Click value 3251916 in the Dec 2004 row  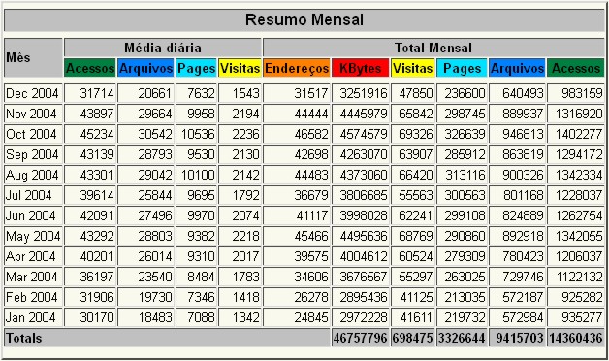(364, 94)
